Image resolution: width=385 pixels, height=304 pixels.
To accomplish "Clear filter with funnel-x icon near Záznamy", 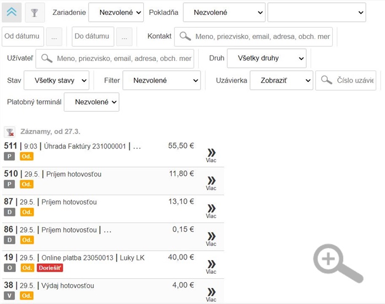I will point(9,132).
